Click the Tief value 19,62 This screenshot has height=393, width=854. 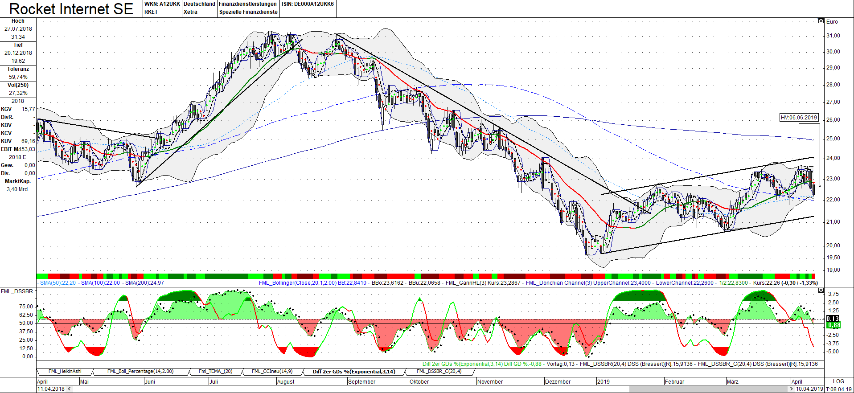pos(18,61)
